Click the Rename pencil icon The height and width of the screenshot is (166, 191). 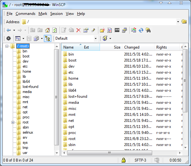coord(93,30)
